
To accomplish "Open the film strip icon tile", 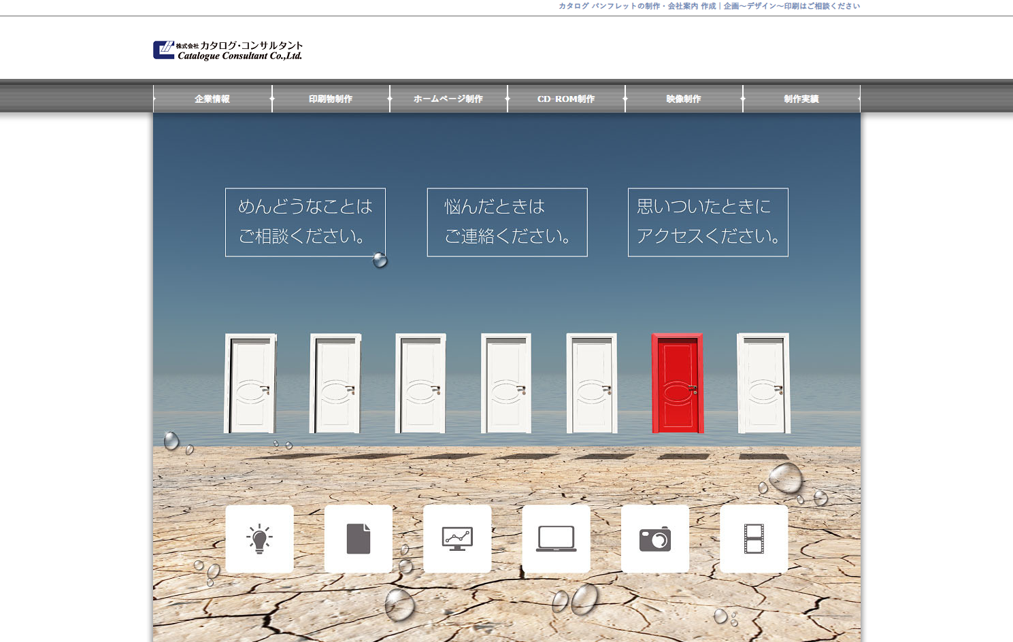I will point(754,539).
